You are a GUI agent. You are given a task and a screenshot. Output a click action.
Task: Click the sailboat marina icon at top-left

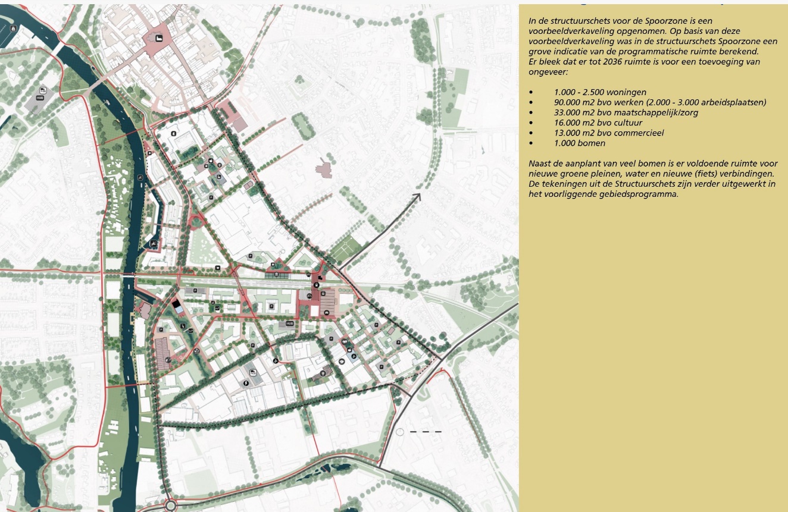click(14, 28)
